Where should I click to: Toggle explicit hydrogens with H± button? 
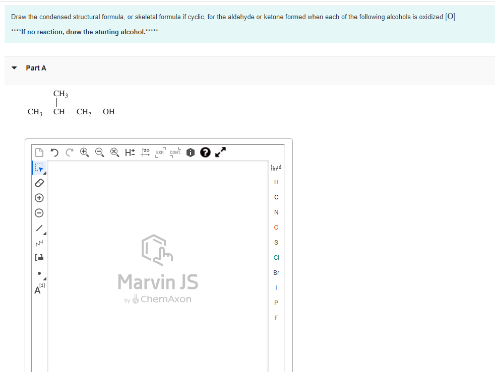(x=130, y=153)
